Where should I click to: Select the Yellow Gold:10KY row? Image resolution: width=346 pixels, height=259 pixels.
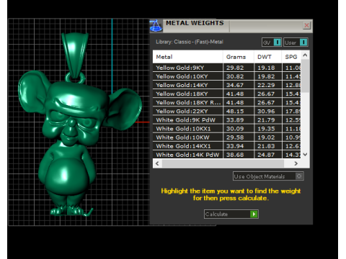point(226,76)
